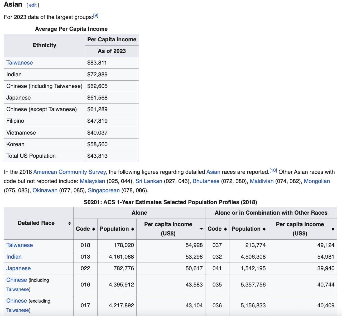Select the S0201 ACS table caption

point(170,202)
